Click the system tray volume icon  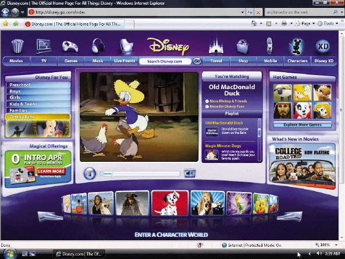coord(319,254)
